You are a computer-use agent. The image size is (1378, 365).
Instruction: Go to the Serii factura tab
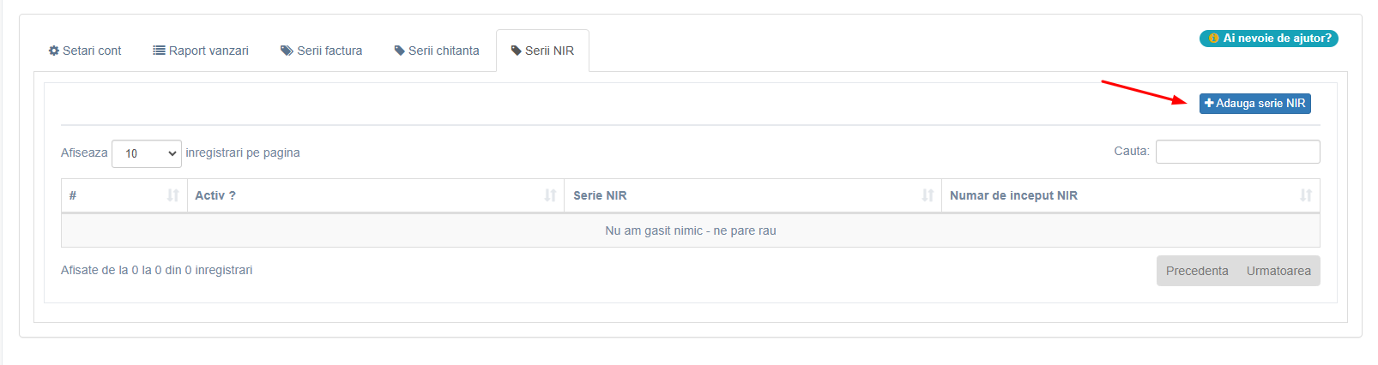point(322,51)
